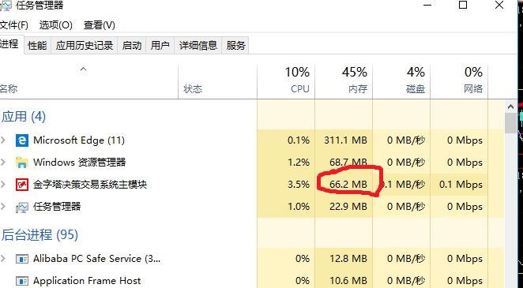The width and height of the screenshot is (523, 288).
Task: Select the 应用 (4) group heading
Action: [24, 117]
